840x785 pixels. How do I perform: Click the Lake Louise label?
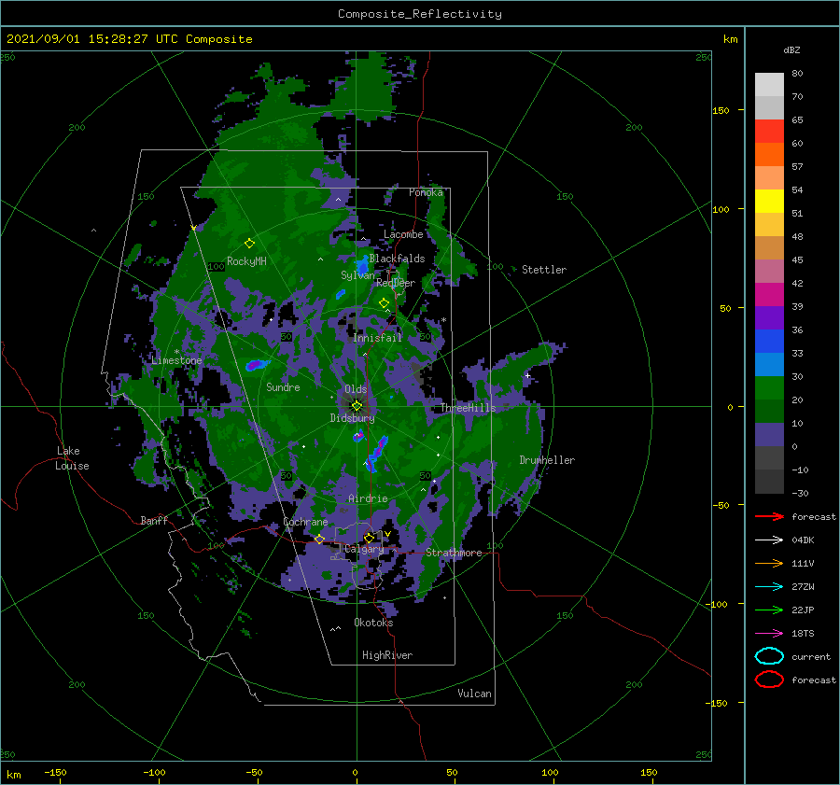pyautogui.click(x=72, y=458)
